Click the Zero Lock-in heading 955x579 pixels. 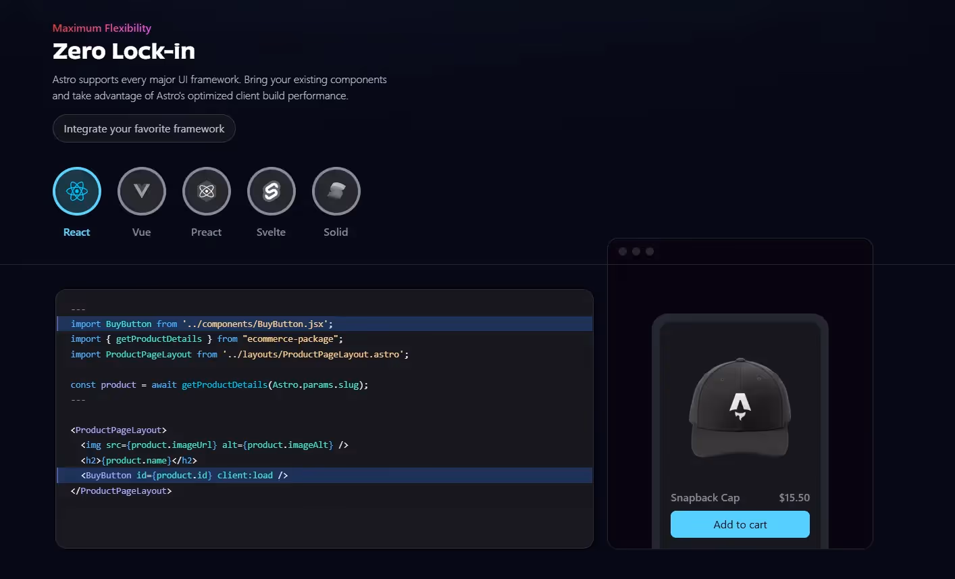124,51
